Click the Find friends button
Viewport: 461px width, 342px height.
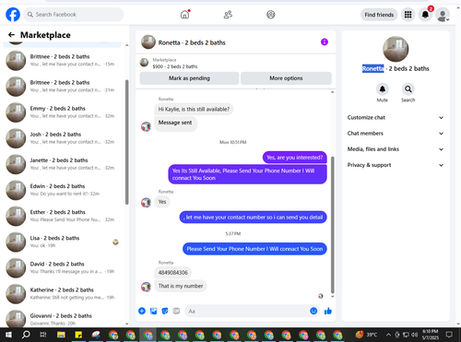tap(379, 15)
